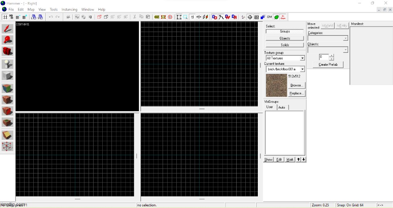Click Save Window State icon
The height and width of the screenshot is (208, 393).
point(40,17)
